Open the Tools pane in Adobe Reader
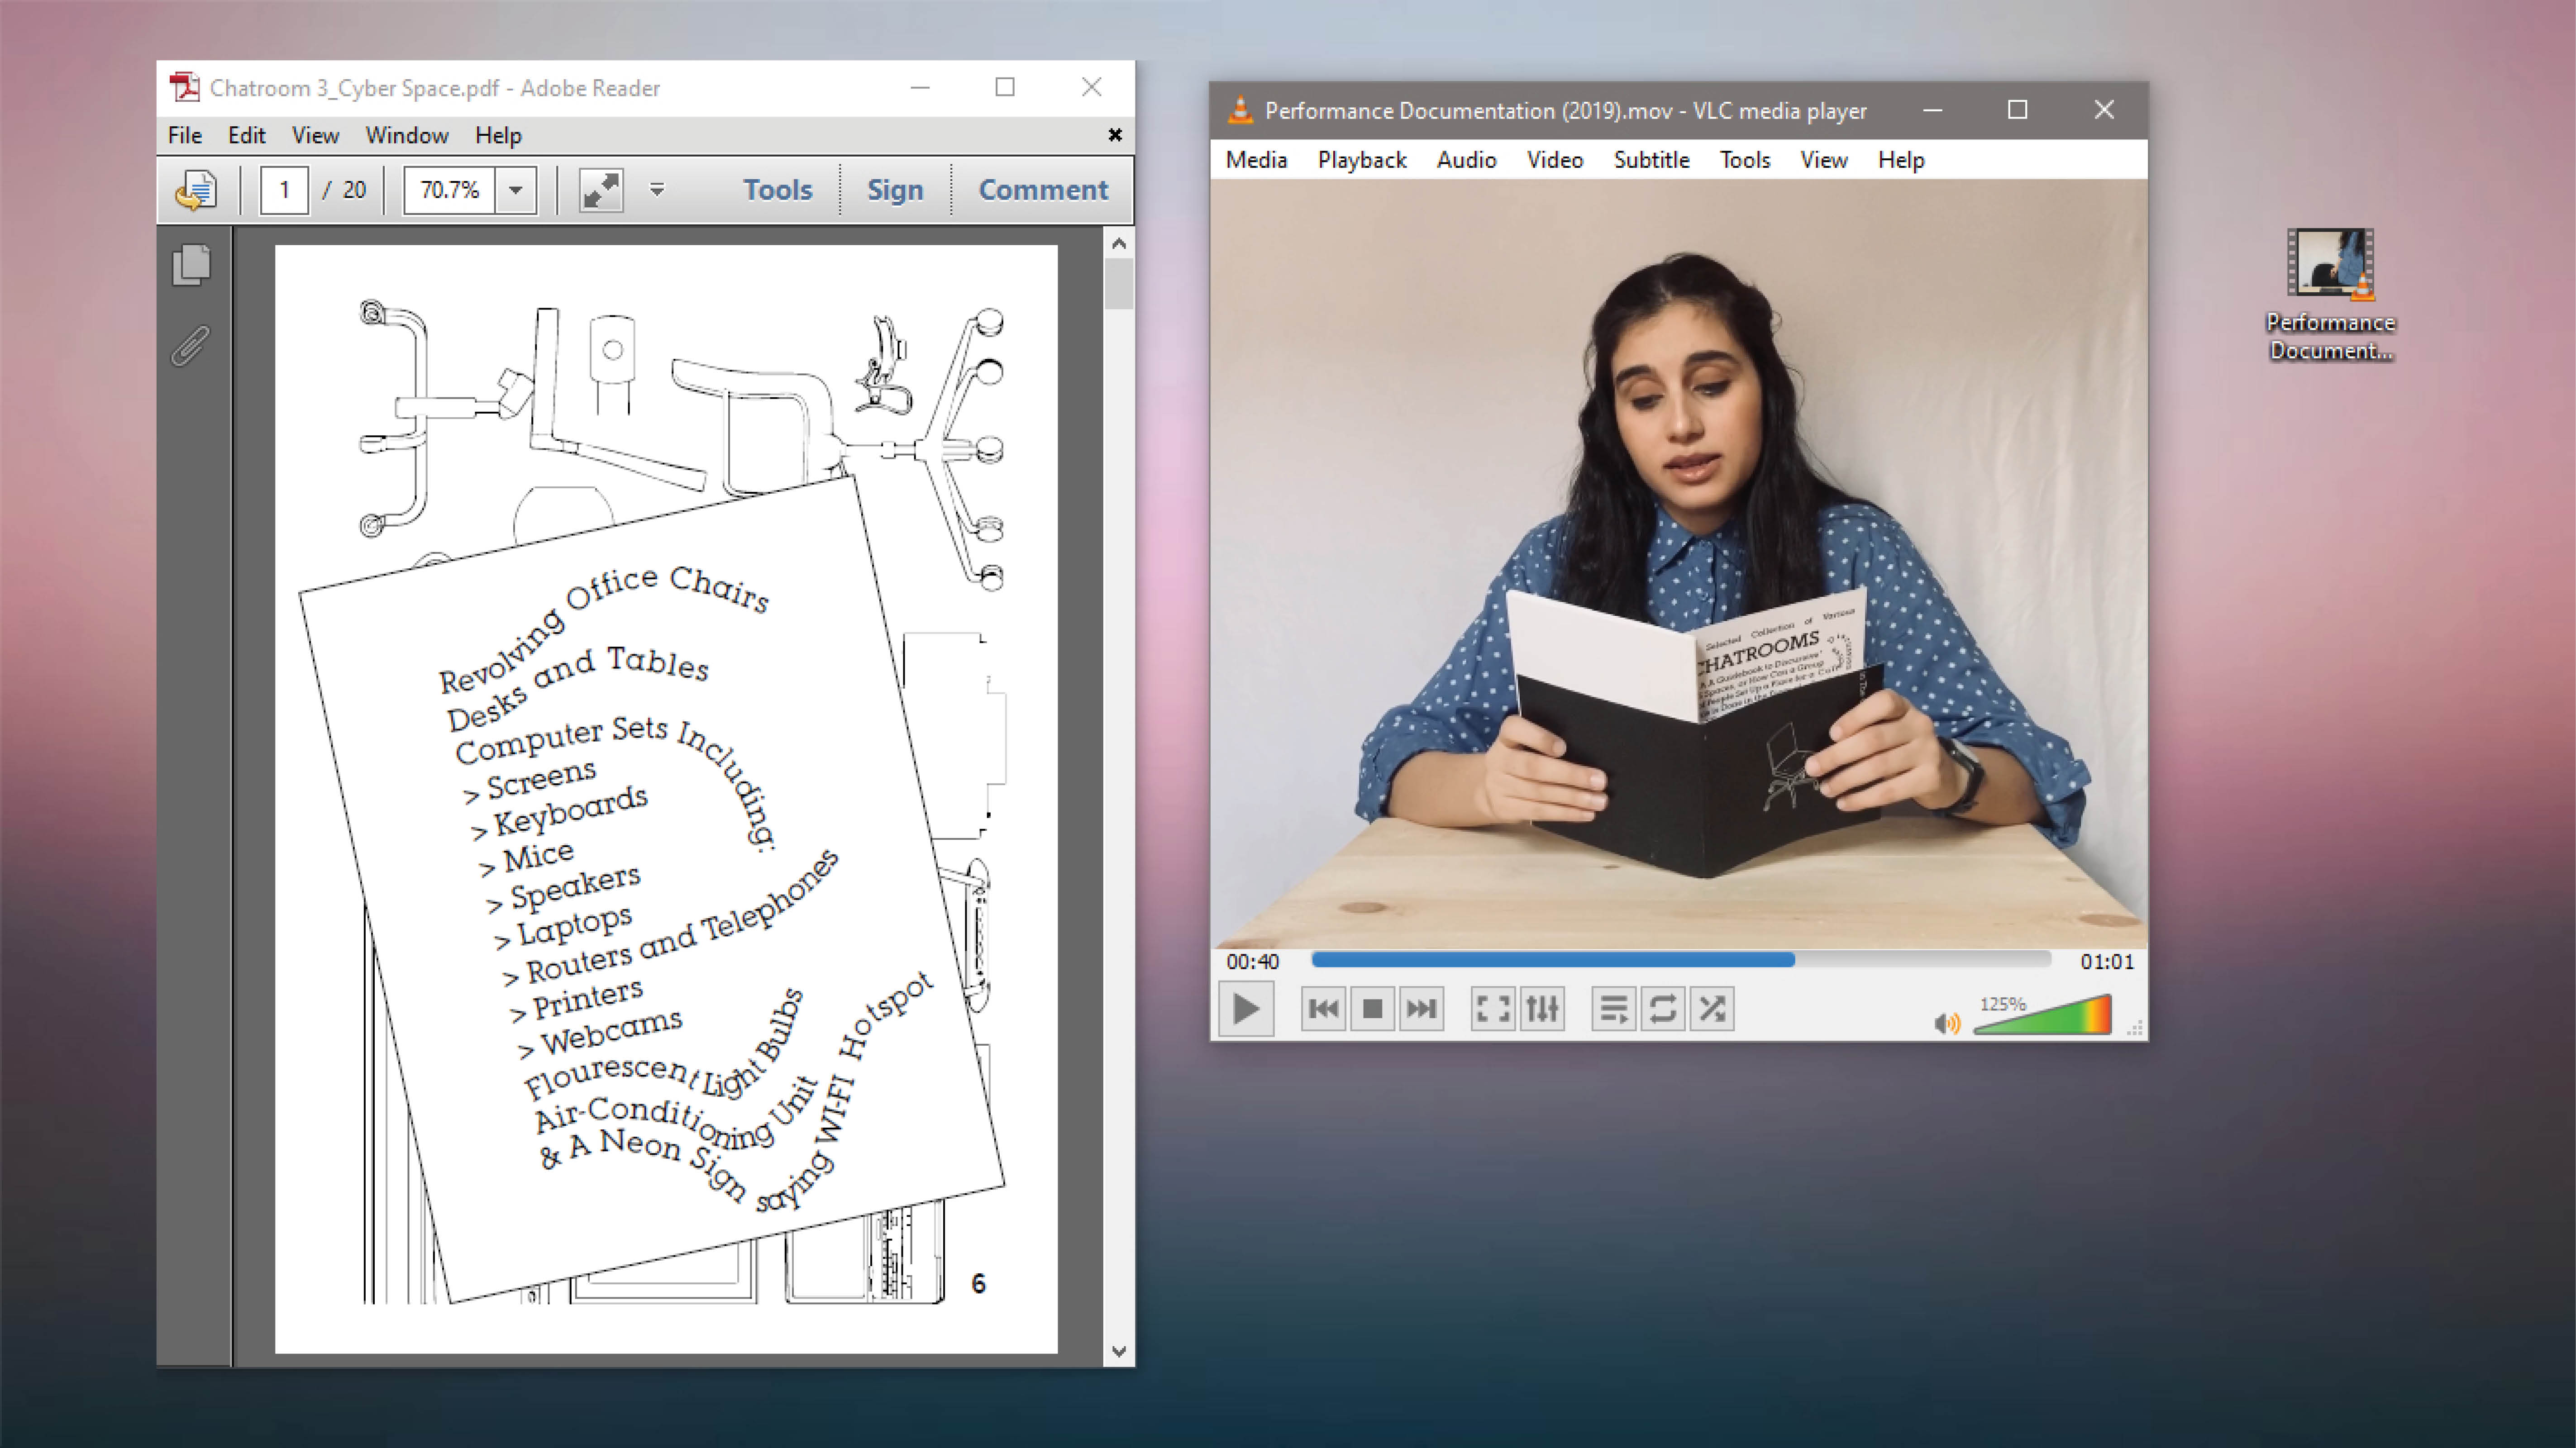Image resolution: width=2576 pixels, height=1448 pixels. (777, 190)
